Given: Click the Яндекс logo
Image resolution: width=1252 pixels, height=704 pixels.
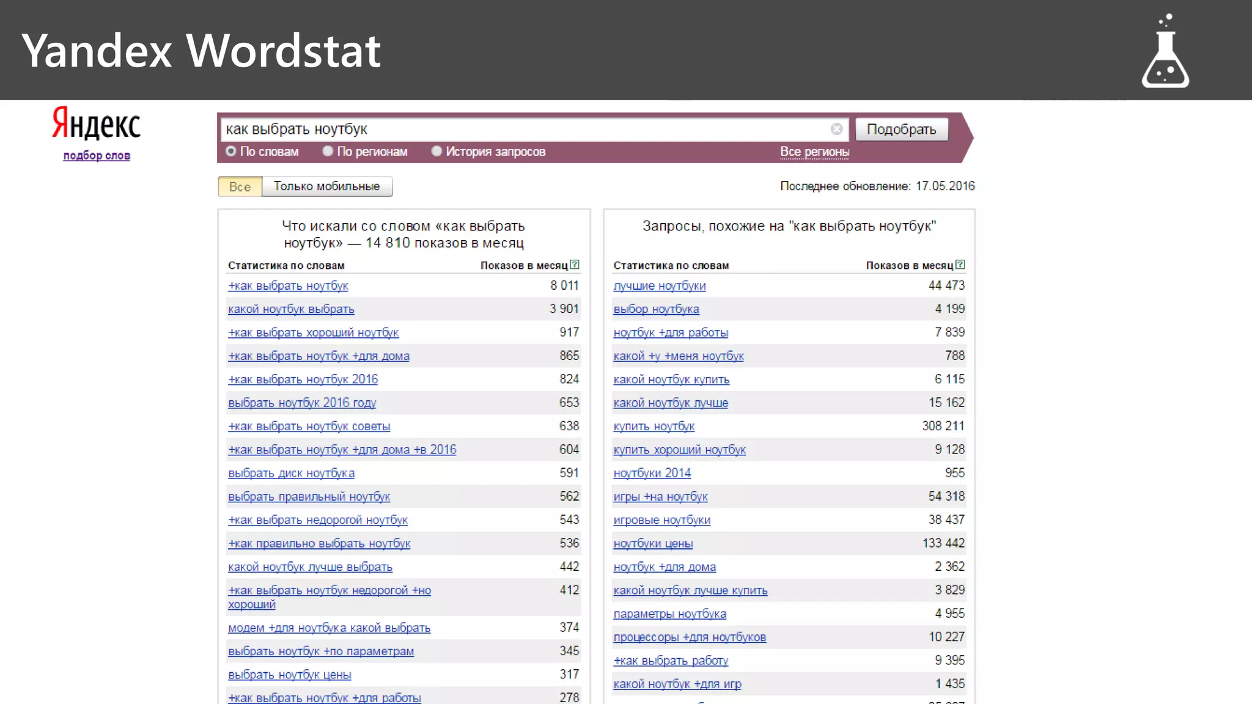Looking at the screenshot, I should point(97,123).
